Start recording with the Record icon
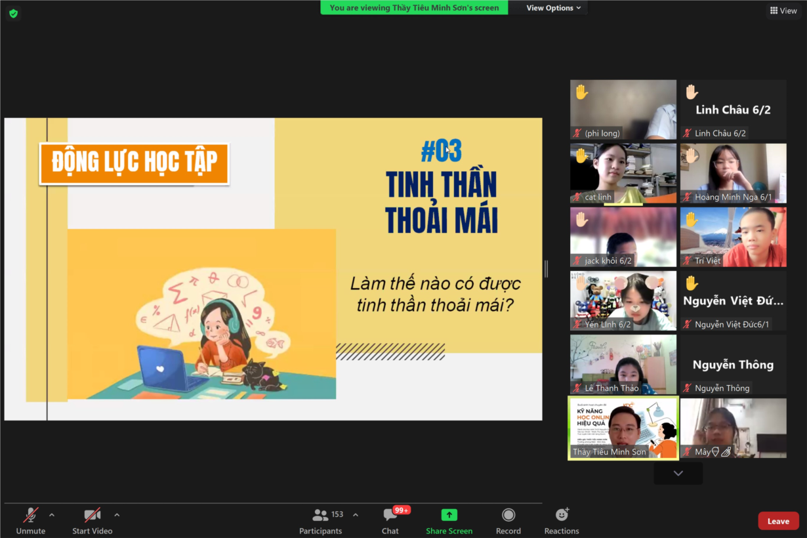This screenshot has width=807, height=538. pyautogui.click(x=508, y=515)
